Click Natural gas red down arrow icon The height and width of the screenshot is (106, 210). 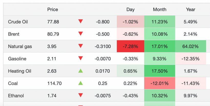point(81,46)
